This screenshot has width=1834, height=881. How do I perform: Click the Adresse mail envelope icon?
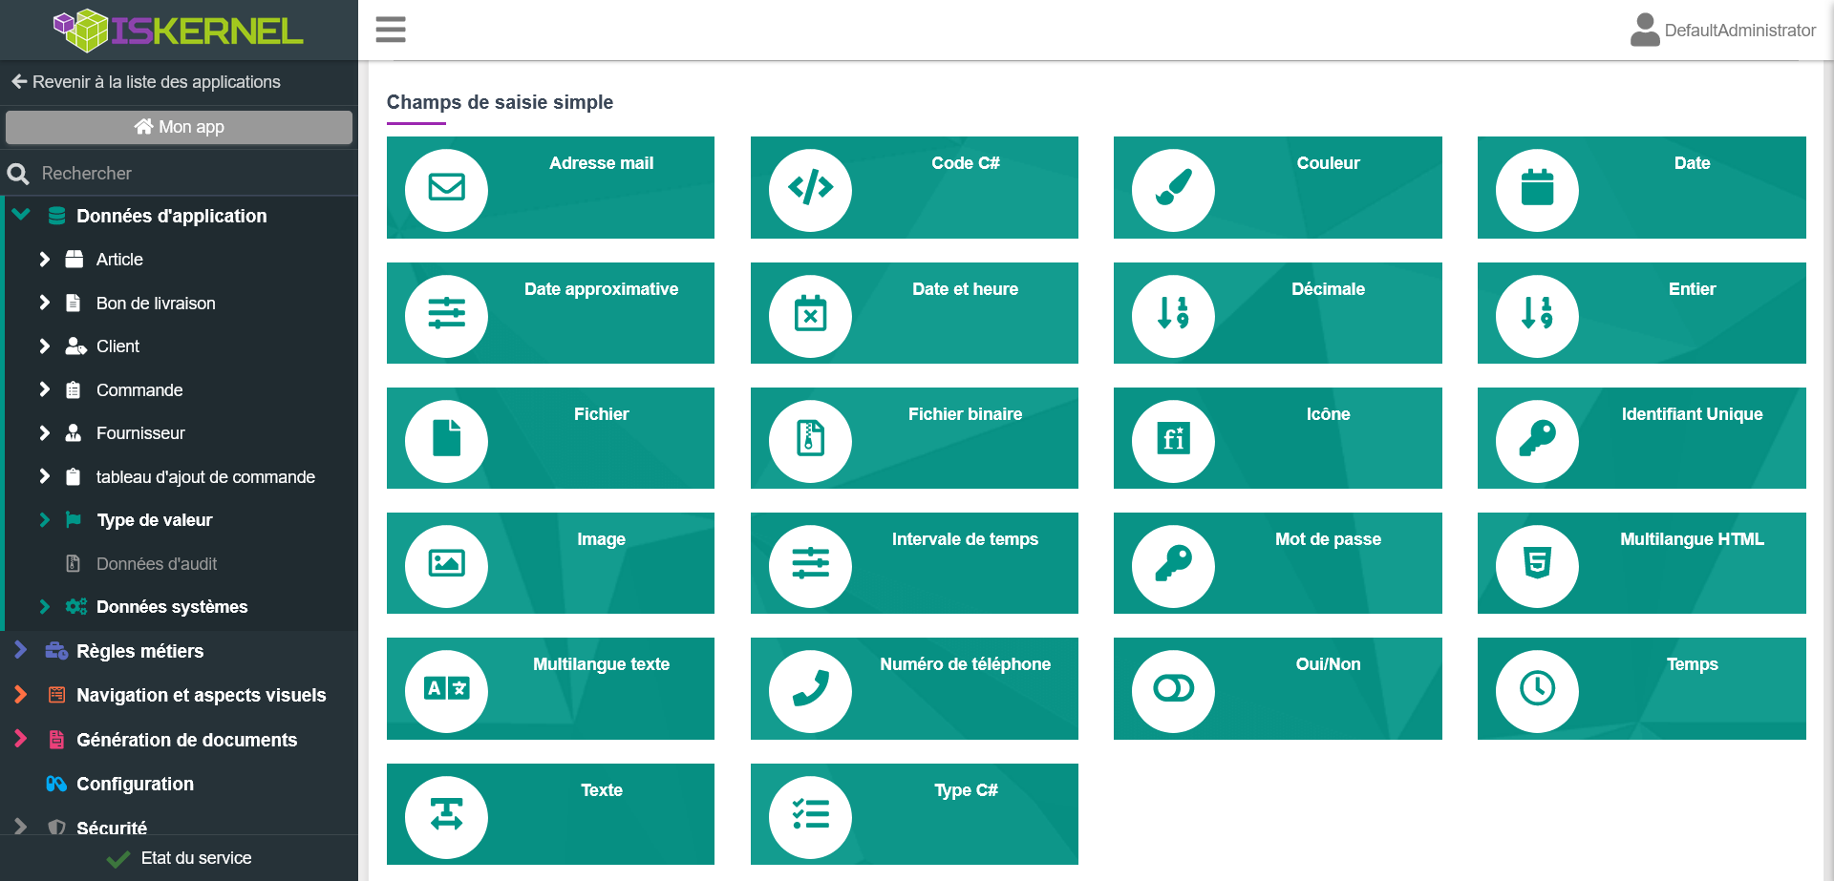click(446, 188)
